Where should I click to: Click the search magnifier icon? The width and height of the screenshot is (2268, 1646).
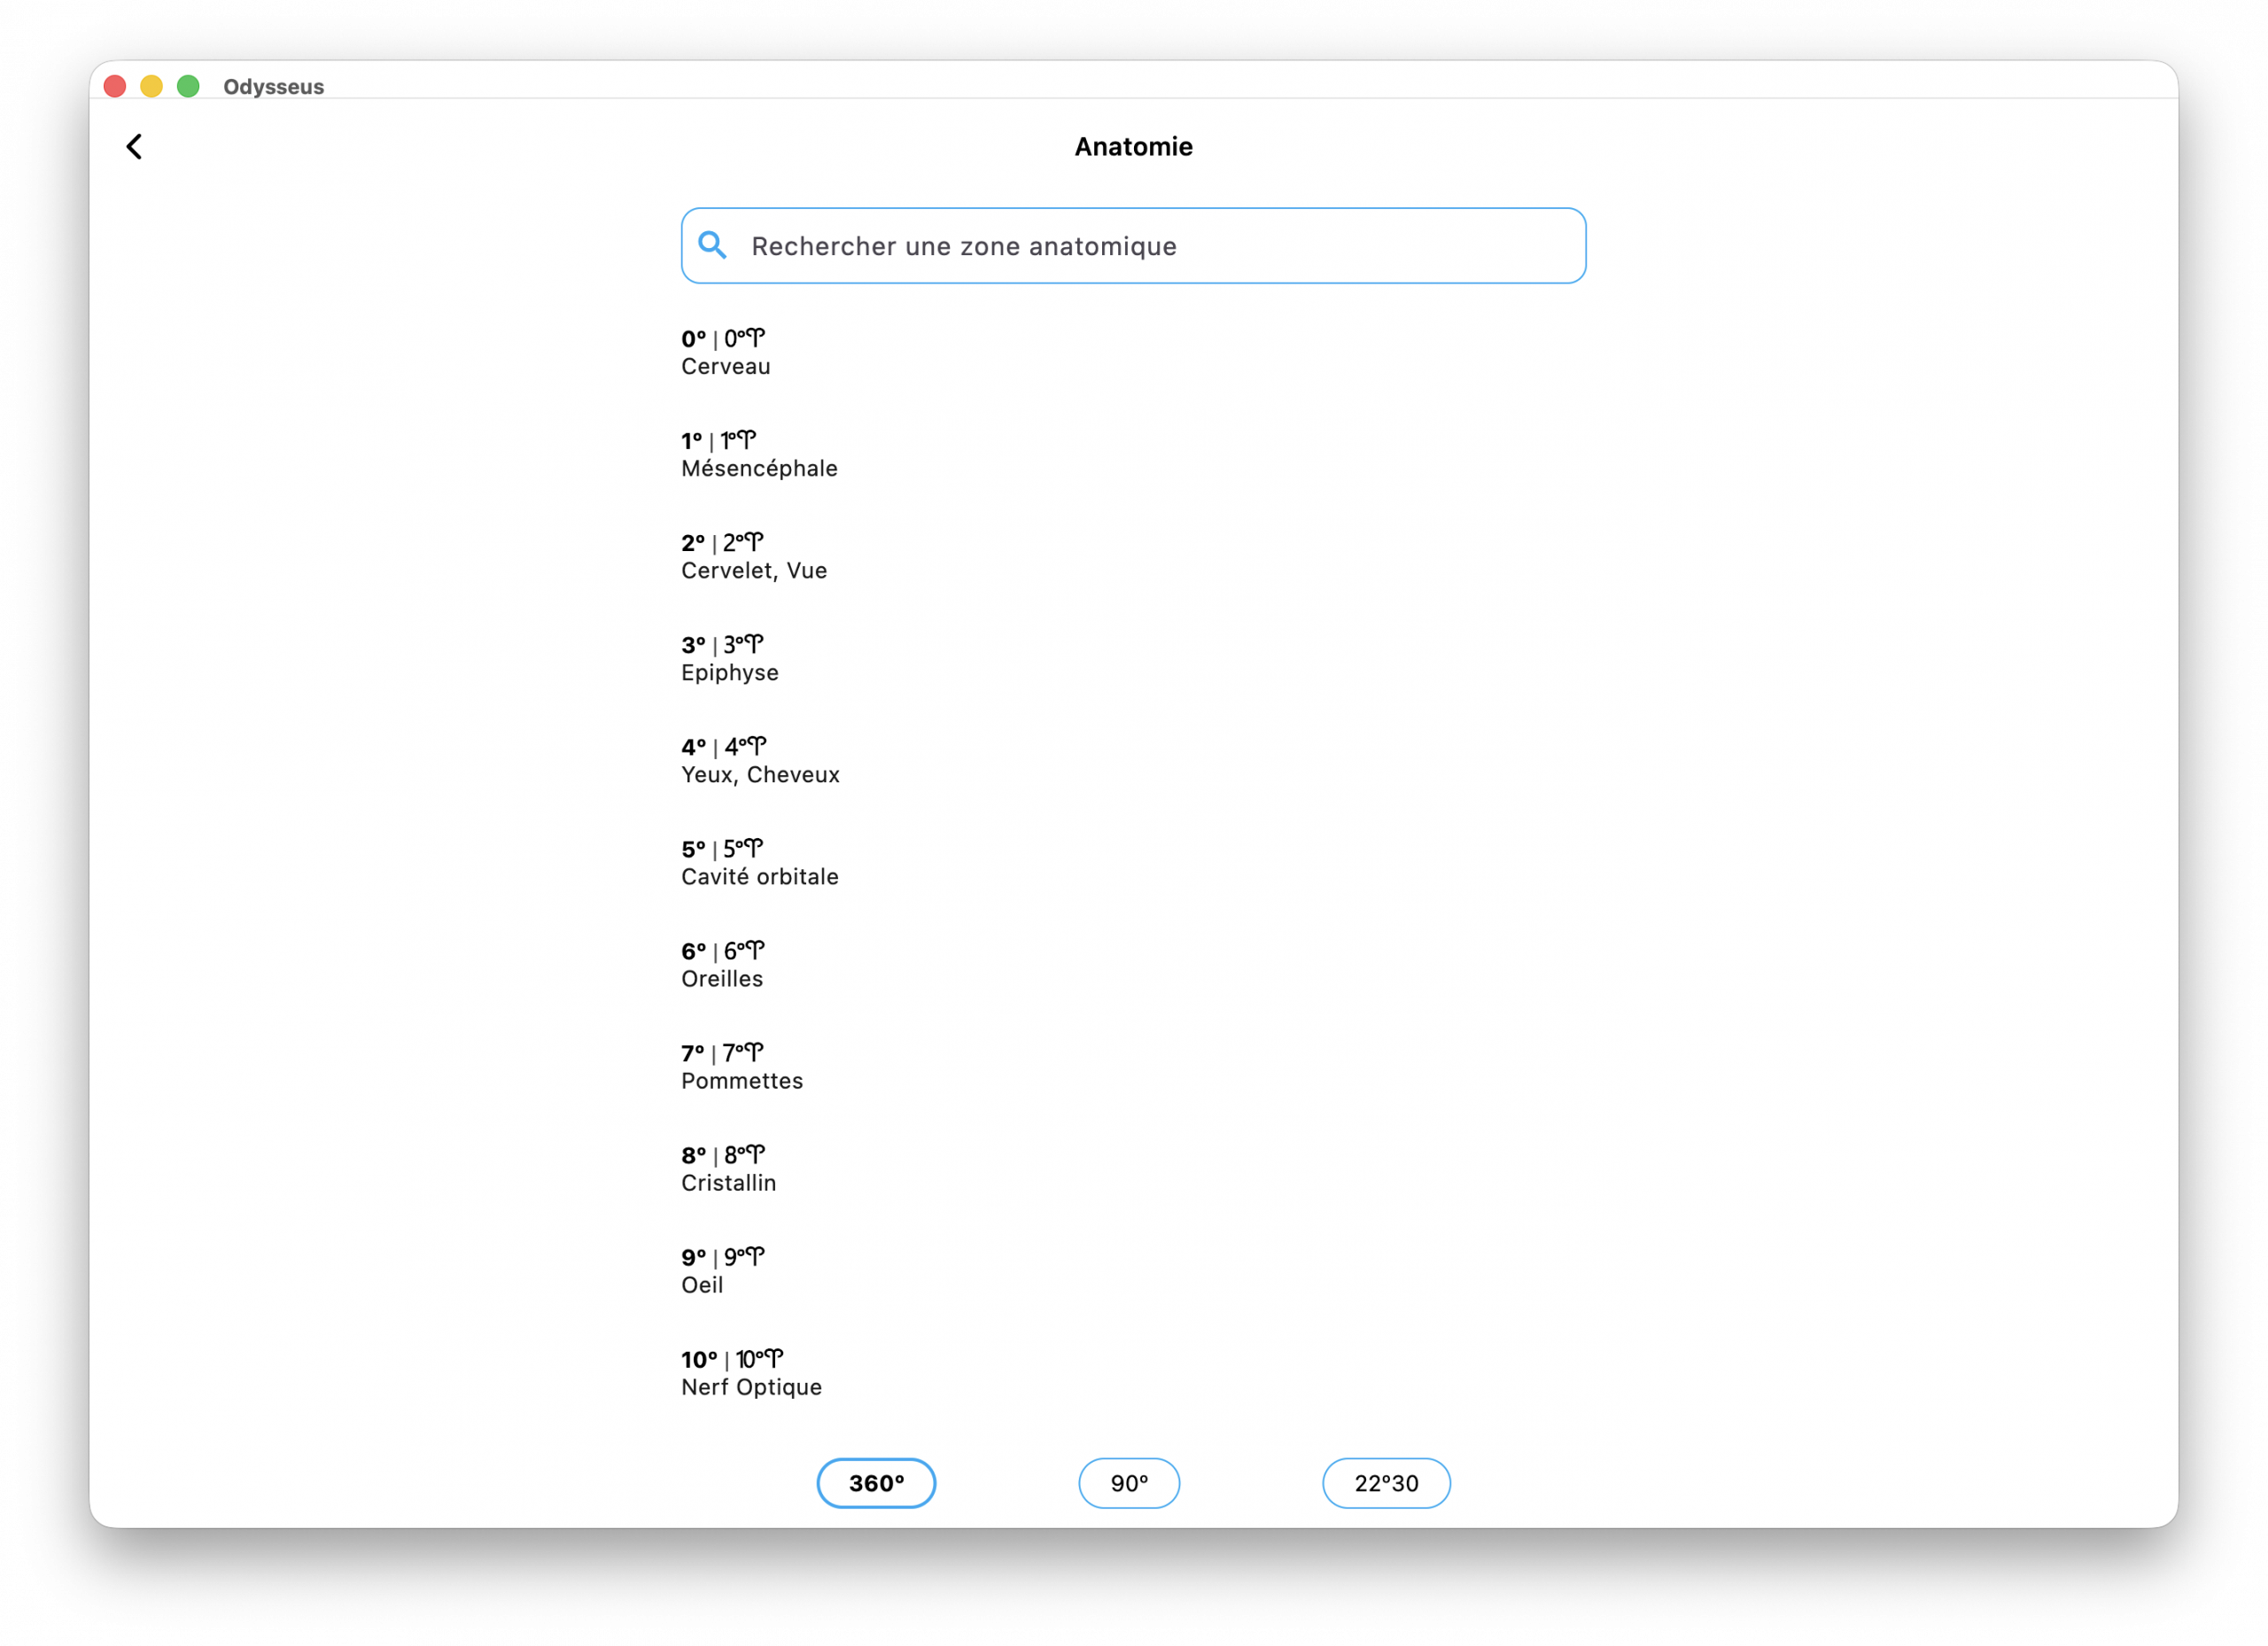tap(712, 245)
